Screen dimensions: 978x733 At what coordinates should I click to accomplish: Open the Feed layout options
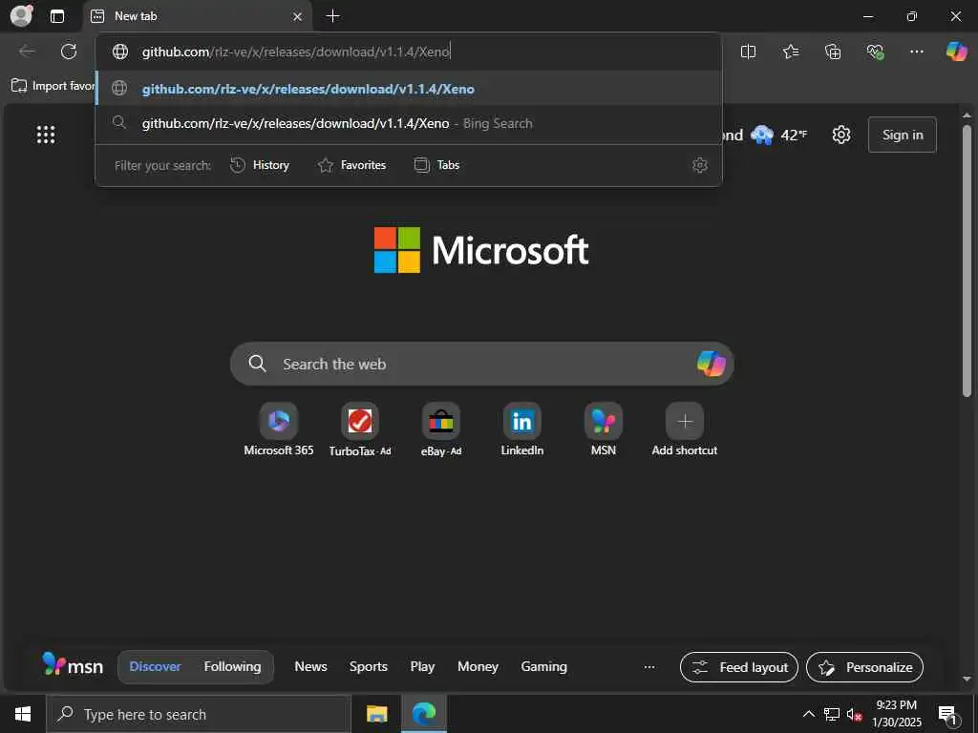click(x=739, y=667)
